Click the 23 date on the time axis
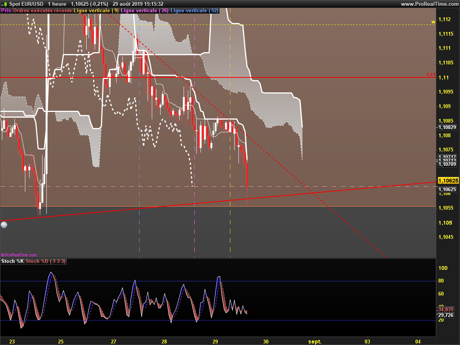Screen dimensions: 460x345 12,341
